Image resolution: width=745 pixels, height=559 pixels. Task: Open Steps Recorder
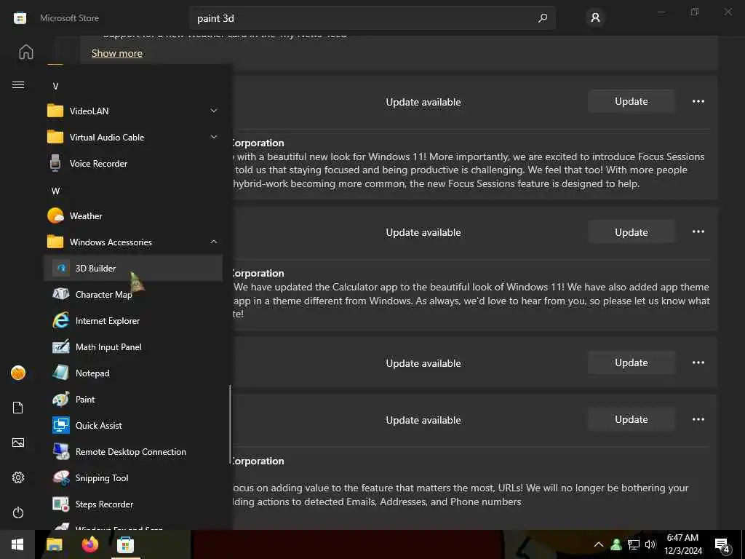pyautogui.click(x=133, y=504)
